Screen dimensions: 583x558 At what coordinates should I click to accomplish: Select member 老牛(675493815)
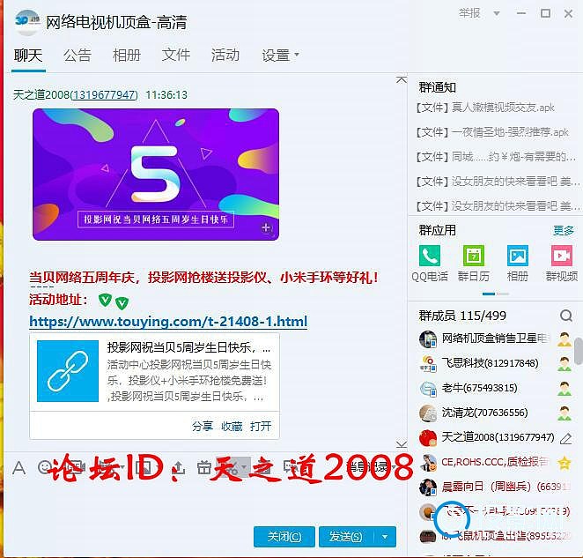pos(479,388)
